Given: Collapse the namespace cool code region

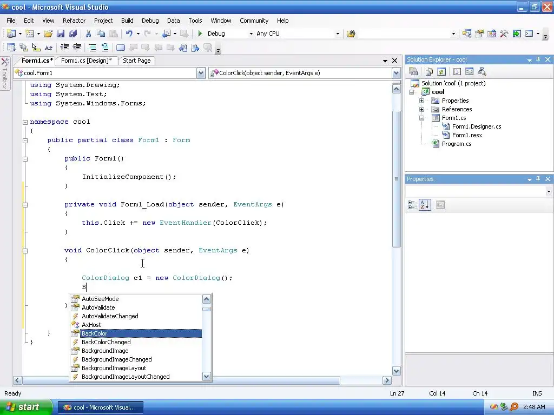Looking at the screenshot, I should tap(25, 122).
